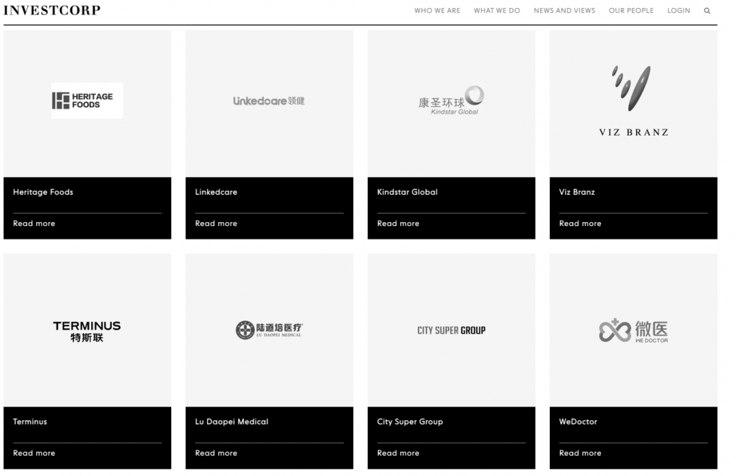Read more about Lu Daopei Medical
Image resolution: width=736 pixels, height=476 pixels.
[x=216, y=453]
